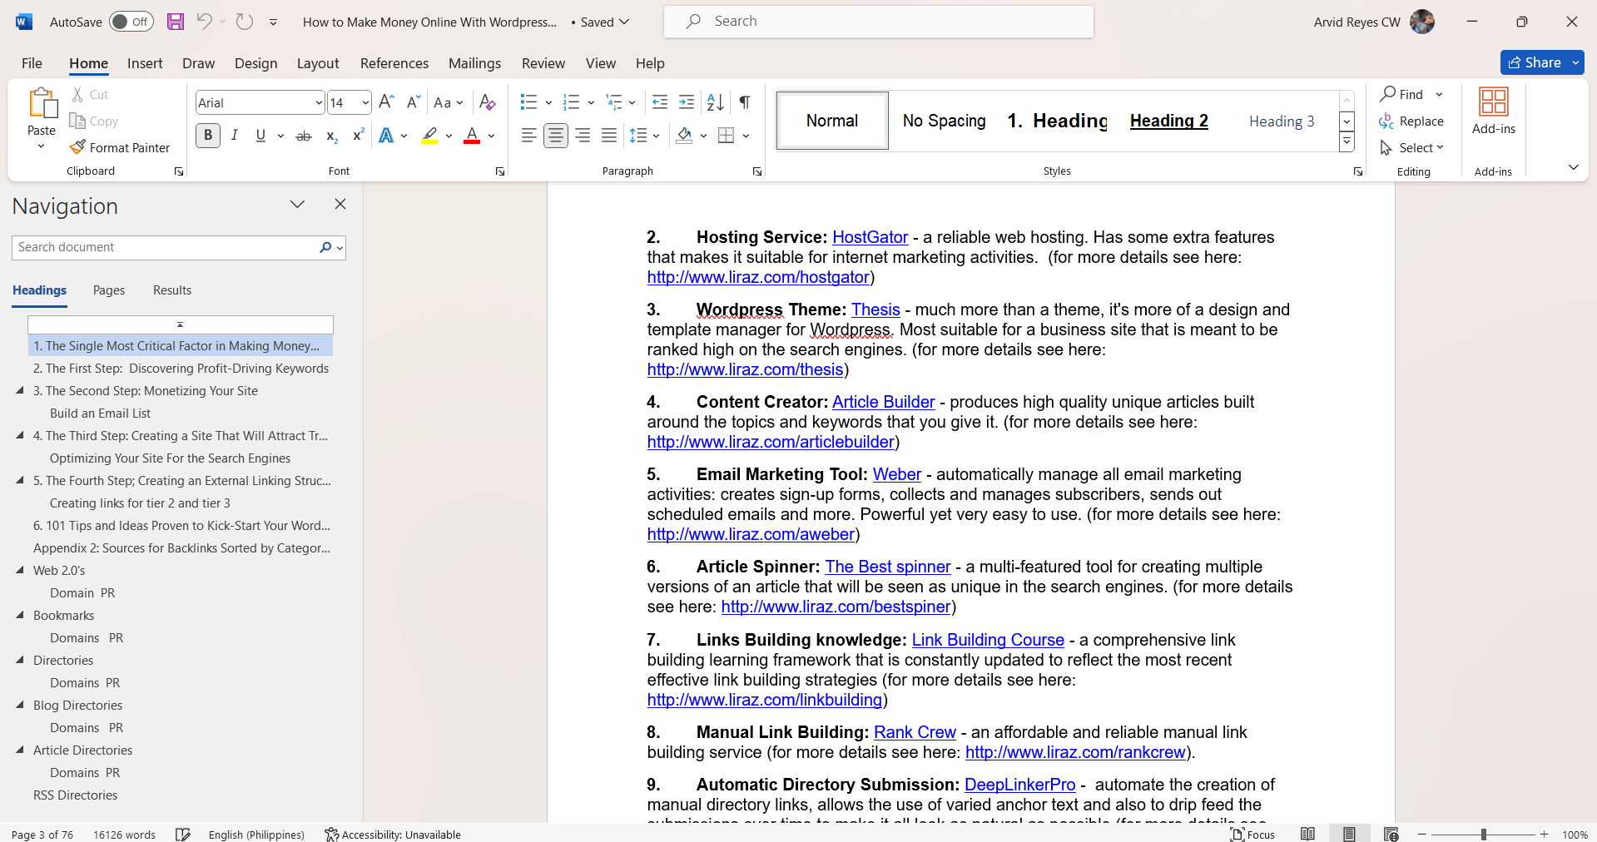The image size is (1597, 842).
Task: Increase font size with A-up icon
Action: click(x=386, y=102)
